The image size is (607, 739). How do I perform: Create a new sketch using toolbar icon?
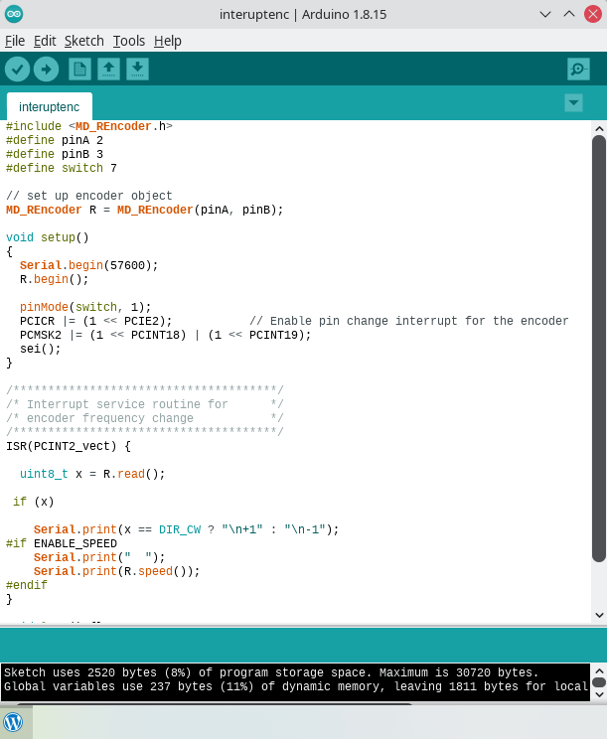click(x=79, y=69)
